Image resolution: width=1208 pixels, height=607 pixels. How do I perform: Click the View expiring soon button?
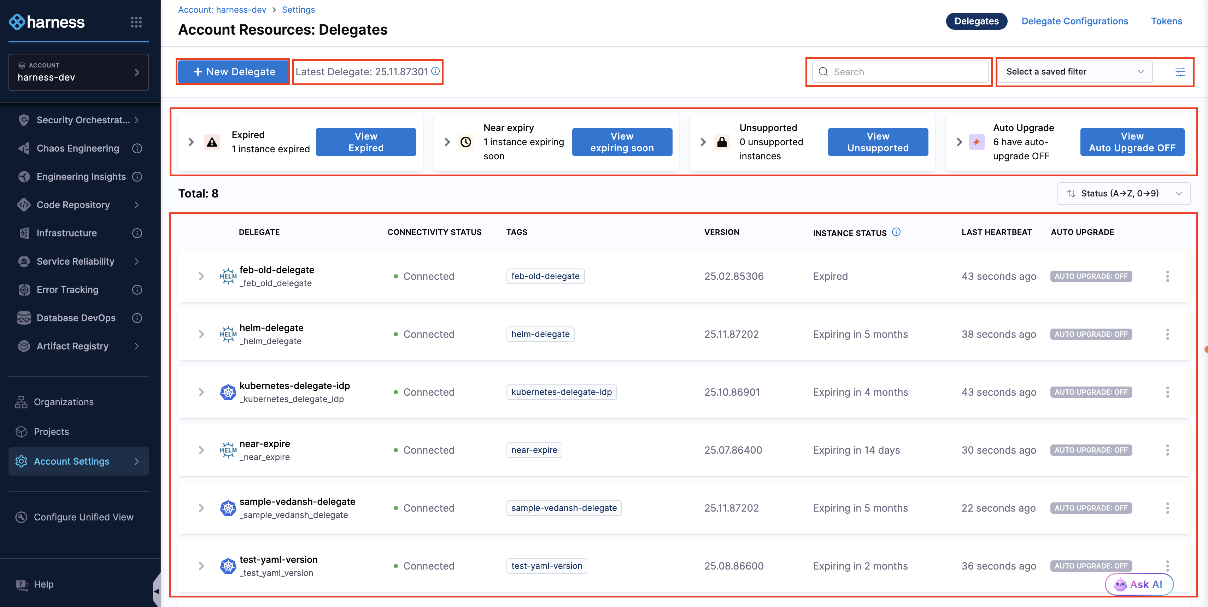tap(622, 142)
